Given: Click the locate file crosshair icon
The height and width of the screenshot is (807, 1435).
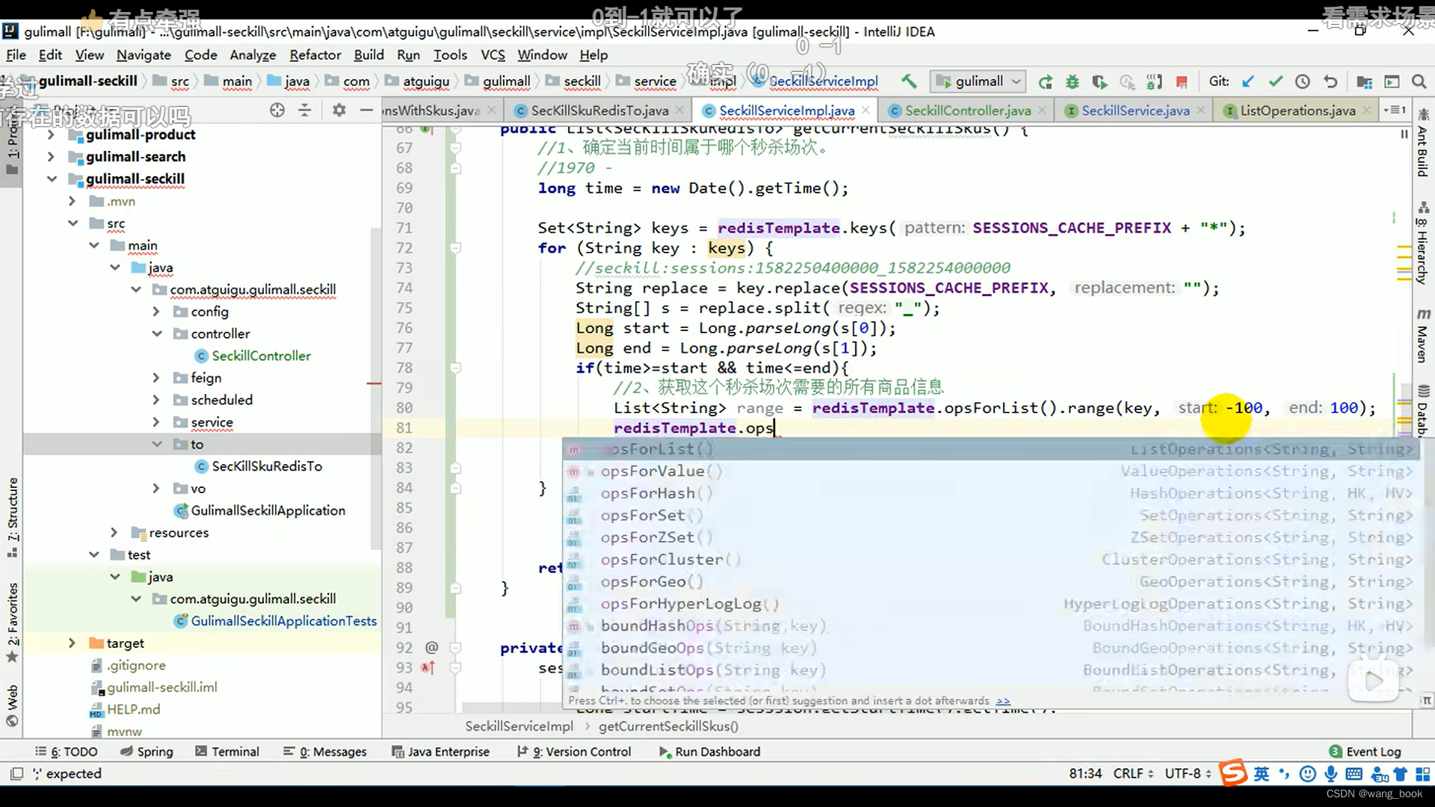Looking at the screenshot, I should coord(277,110).
